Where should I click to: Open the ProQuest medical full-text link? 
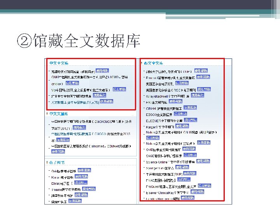[171, 187]
